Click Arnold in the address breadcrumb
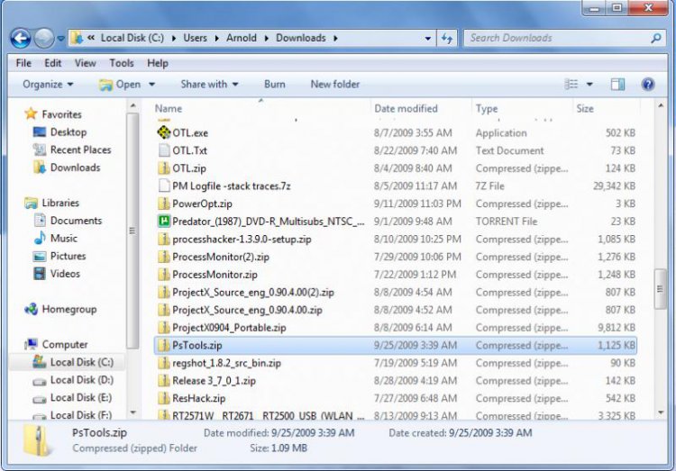 click(242, 38)
